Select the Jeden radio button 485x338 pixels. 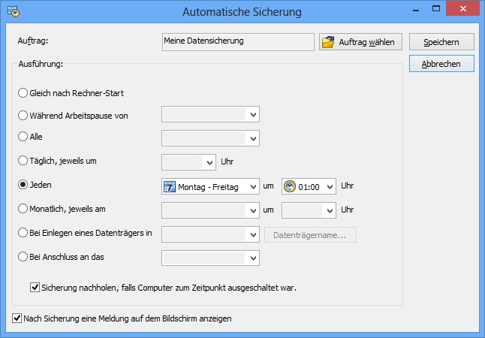pos(23,185)
